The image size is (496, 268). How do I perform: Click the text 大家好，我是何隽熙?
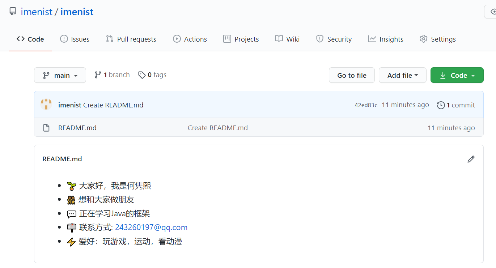pyautogui.click(x=115, y=186)
